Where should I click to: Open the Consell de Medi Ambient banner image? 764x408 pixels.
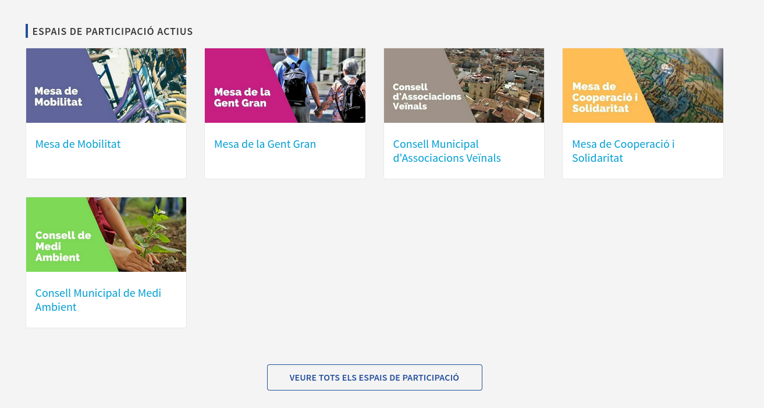[106, 235]
